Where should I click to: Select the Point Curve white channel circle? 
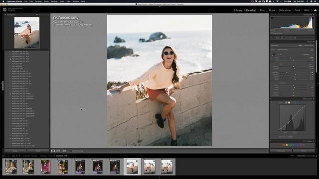pos(289,102)
